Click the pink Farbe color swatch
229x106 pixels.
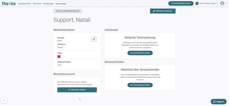pyautogui.click(x=59, y=57)
